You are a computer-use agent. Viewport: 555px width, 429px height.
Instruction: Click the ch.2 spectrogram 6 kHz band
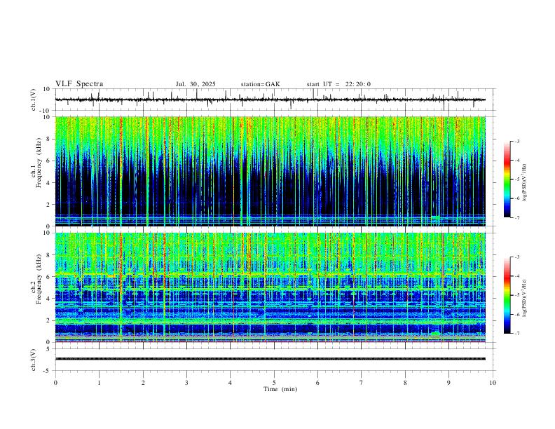[x=270, y=275]
